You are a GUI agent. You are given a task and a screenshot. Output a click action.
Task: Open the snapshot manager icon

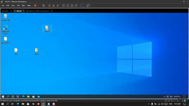[58, 6]
